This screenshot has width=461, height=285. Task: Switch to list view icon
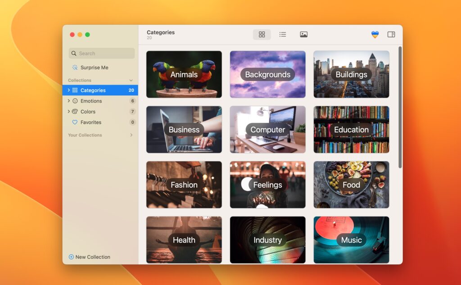point(283,34)
